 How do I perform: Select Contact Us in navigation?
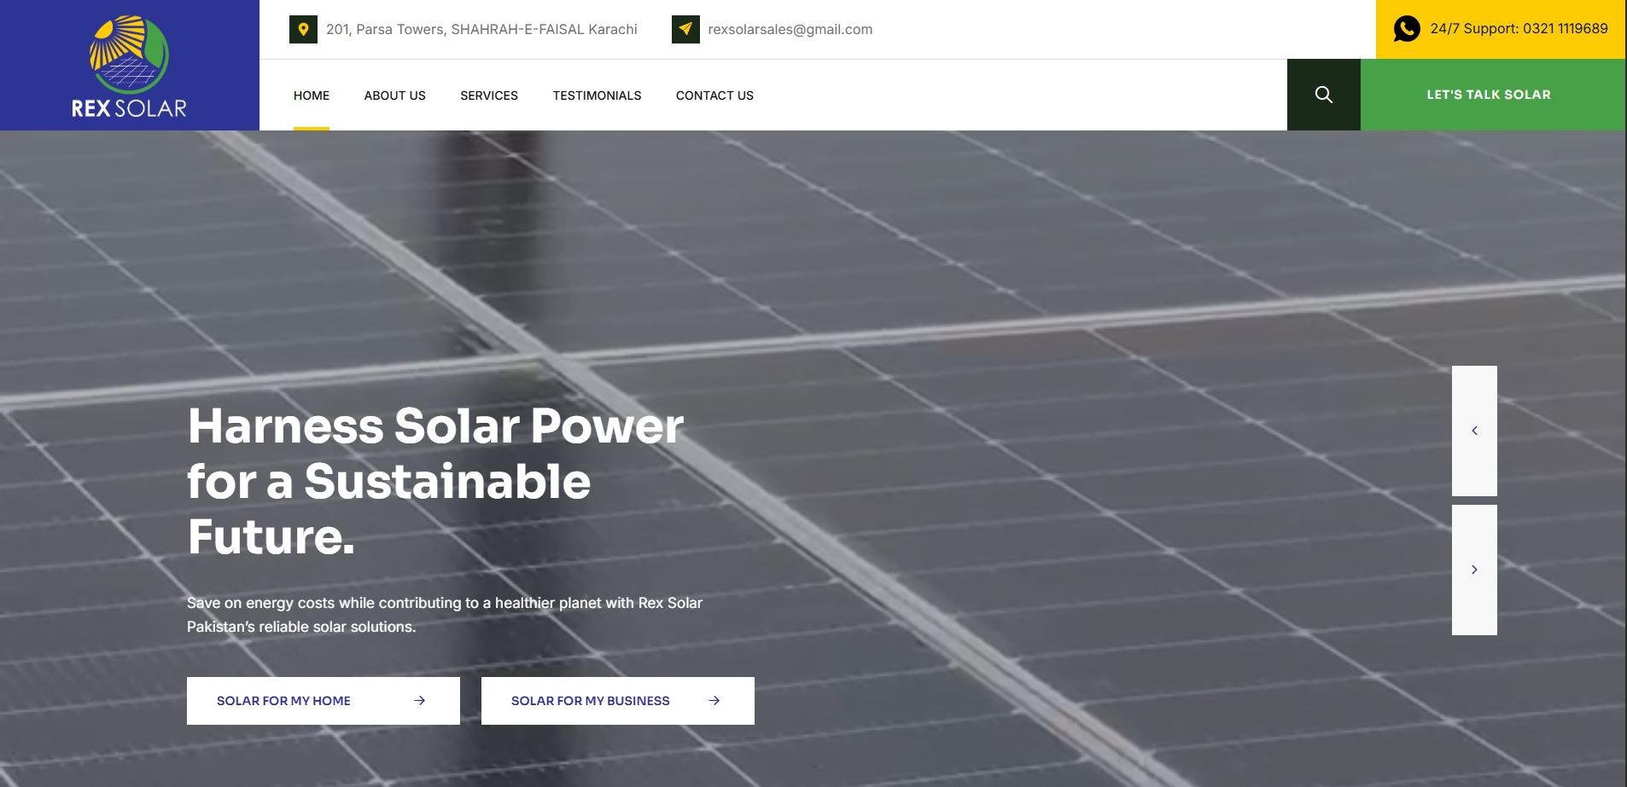point(714,95)
